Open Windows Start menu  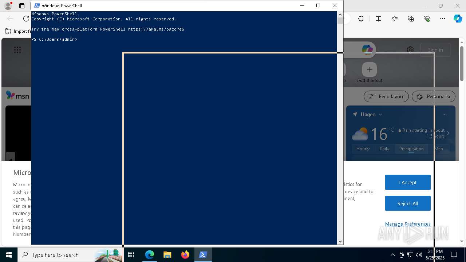(9, 255)
